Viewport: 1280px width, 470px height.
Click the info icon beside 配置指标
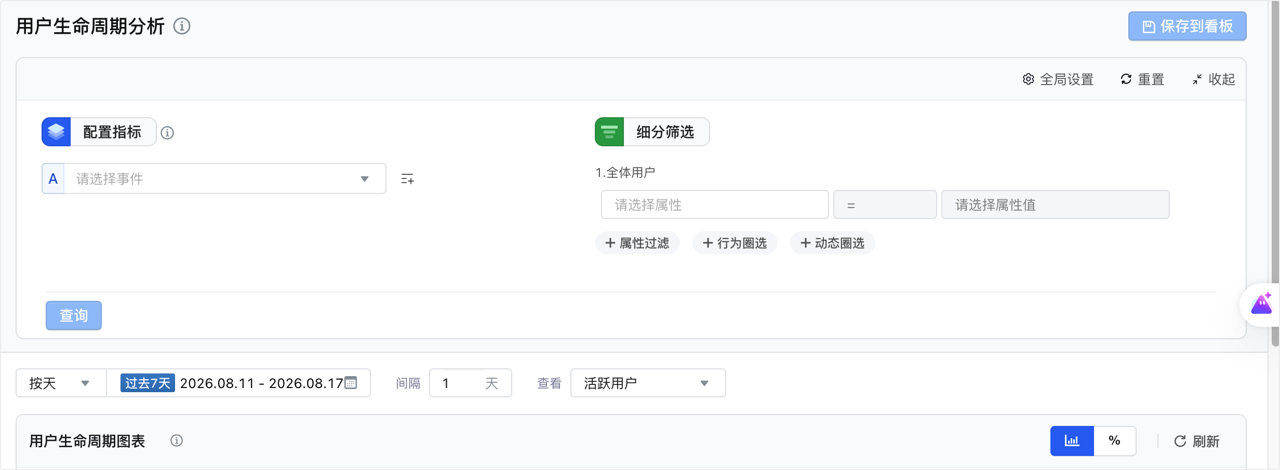(x=167, y=133)
